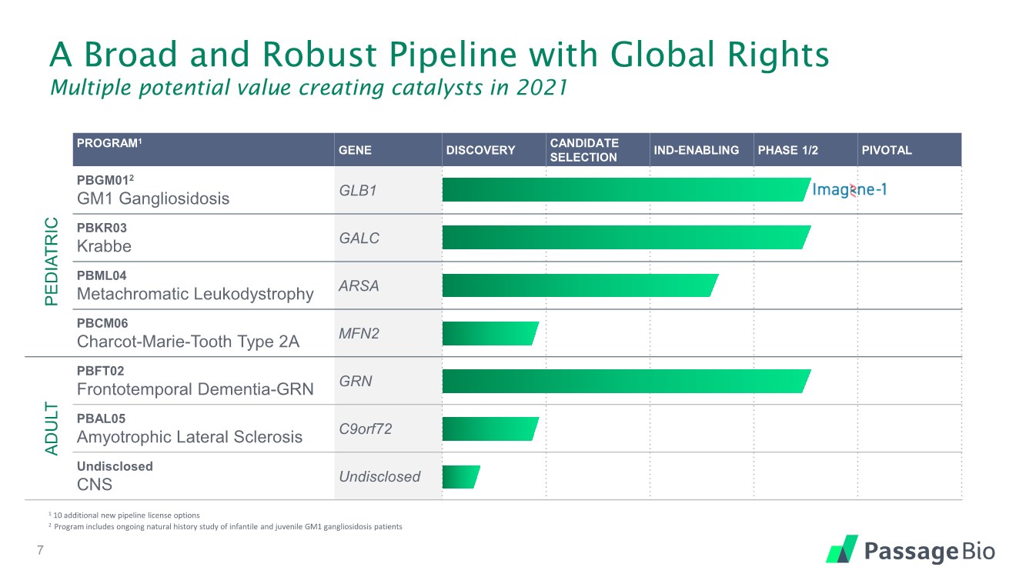Screen dimensions: 1026x577
Task: Select the Charcot-Marie-Tooth Type 2A name
Action: click(188, 342)
